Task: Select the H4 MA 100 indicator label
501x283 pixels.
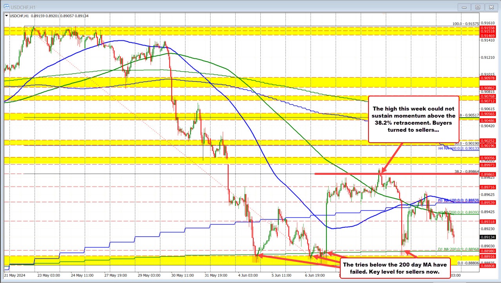Action: (x=458, y=149)
